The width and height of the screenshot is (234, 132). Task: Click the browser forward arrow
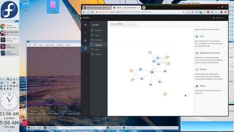pos(88,12)
